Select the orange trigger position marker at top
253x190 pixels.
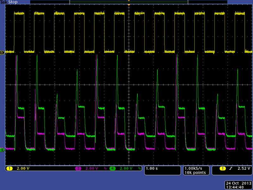pos(129,4)
